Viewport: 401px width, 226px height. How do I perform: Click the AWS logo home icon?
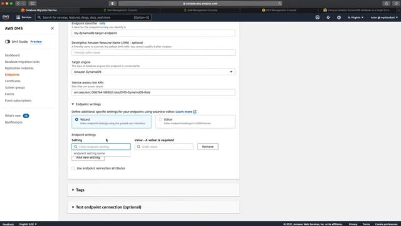6,17
